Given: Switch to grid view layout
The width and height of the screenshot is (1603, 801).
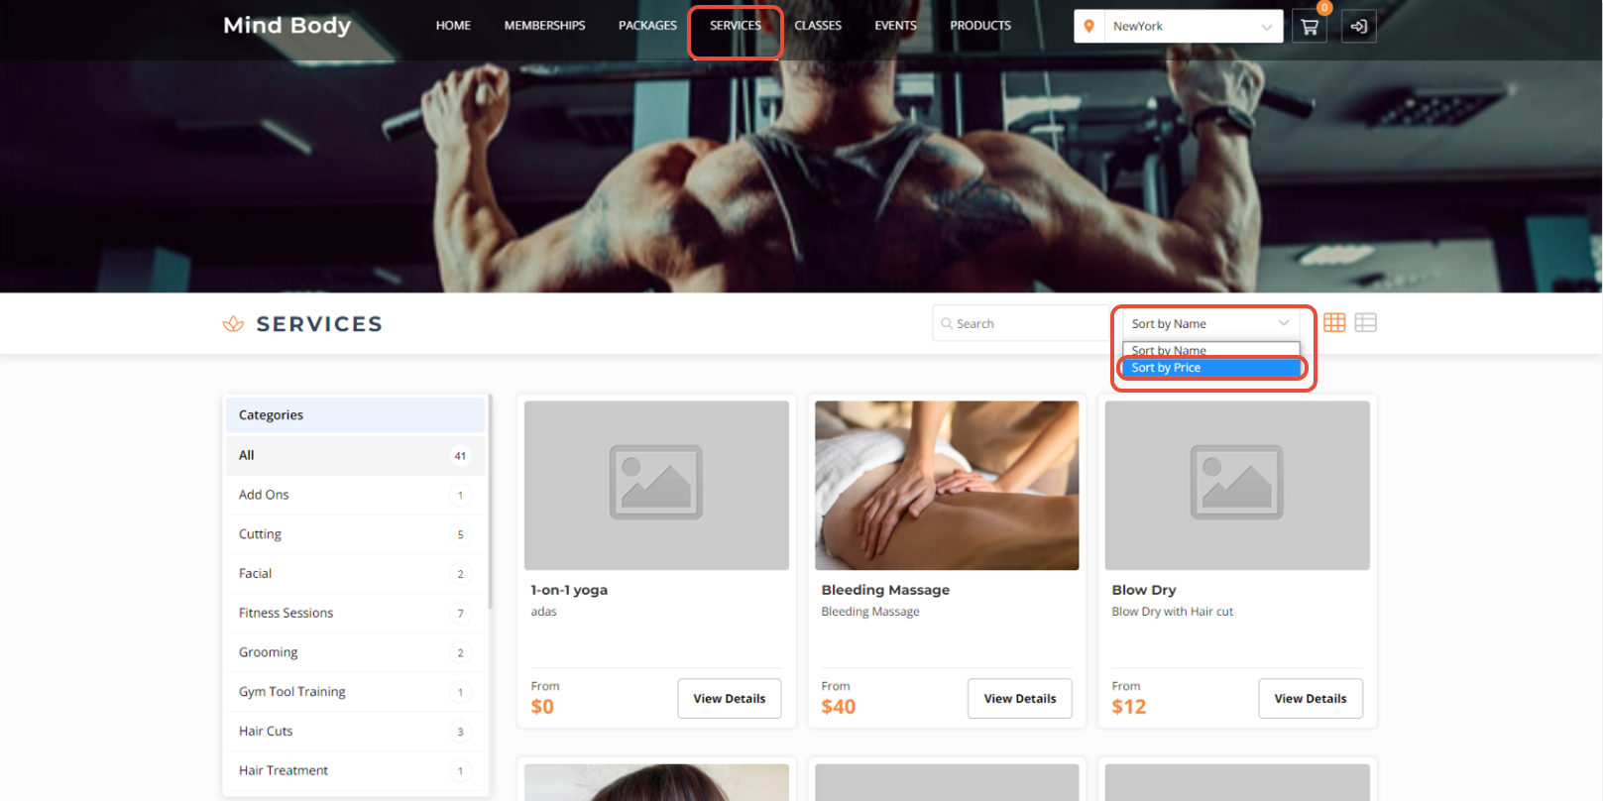Looking at the screenshot, I should click(x=1334, y=323).
